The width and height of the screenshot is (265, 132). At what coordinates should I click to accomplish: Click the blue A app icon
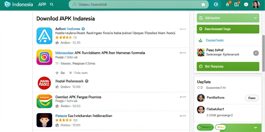coord(44,36)
